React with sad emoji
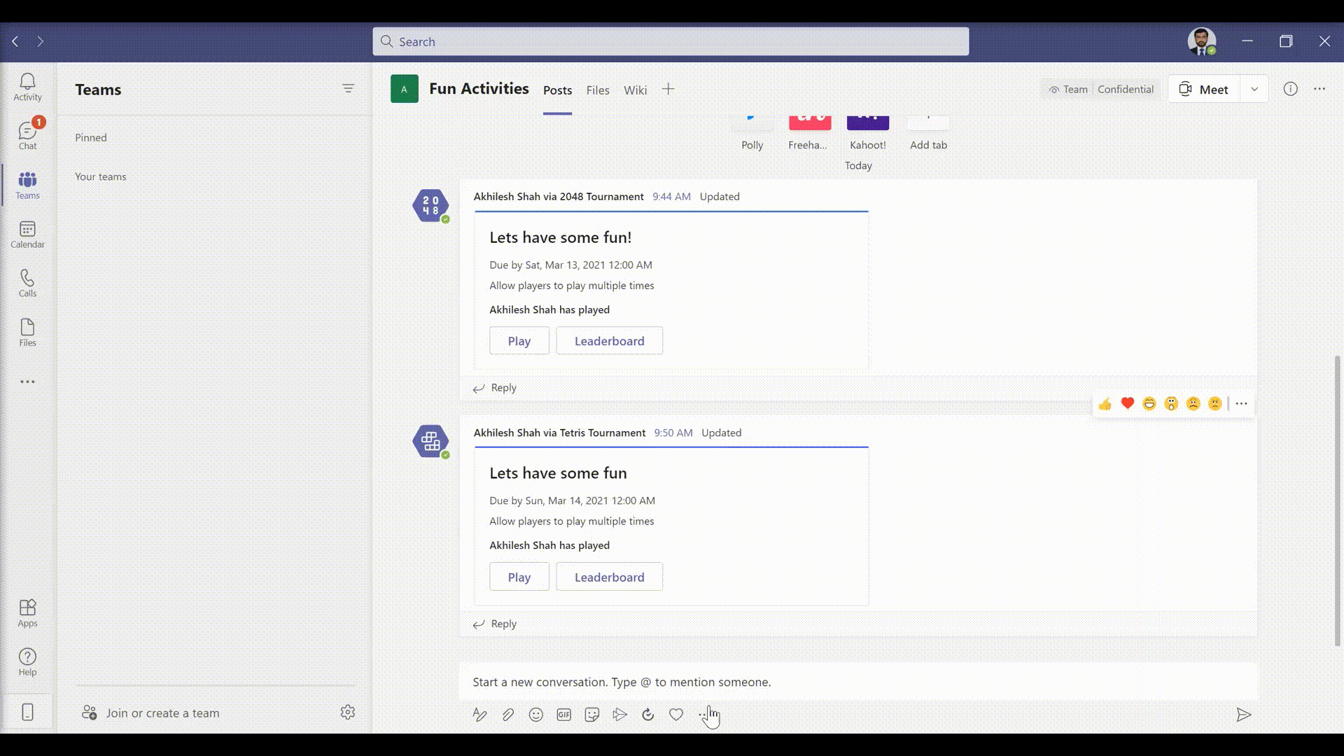The width and height of the screenshot is (1344, 756). coord(1193,404)
